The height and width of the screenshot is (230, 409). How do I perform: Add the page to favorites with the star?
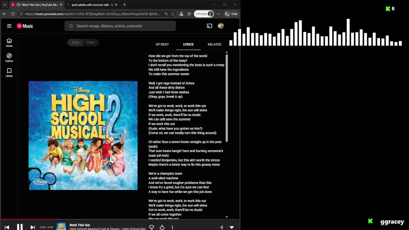[x=173, y=14]
